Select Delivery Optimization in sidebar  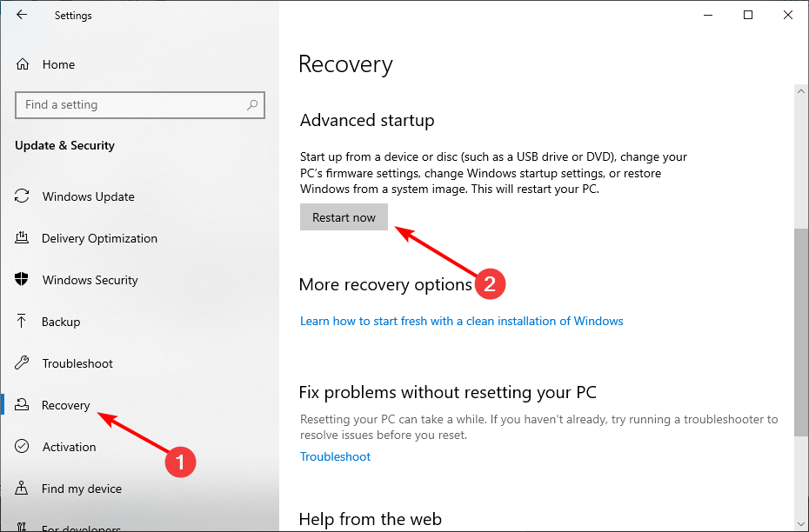tap(99, 238)
